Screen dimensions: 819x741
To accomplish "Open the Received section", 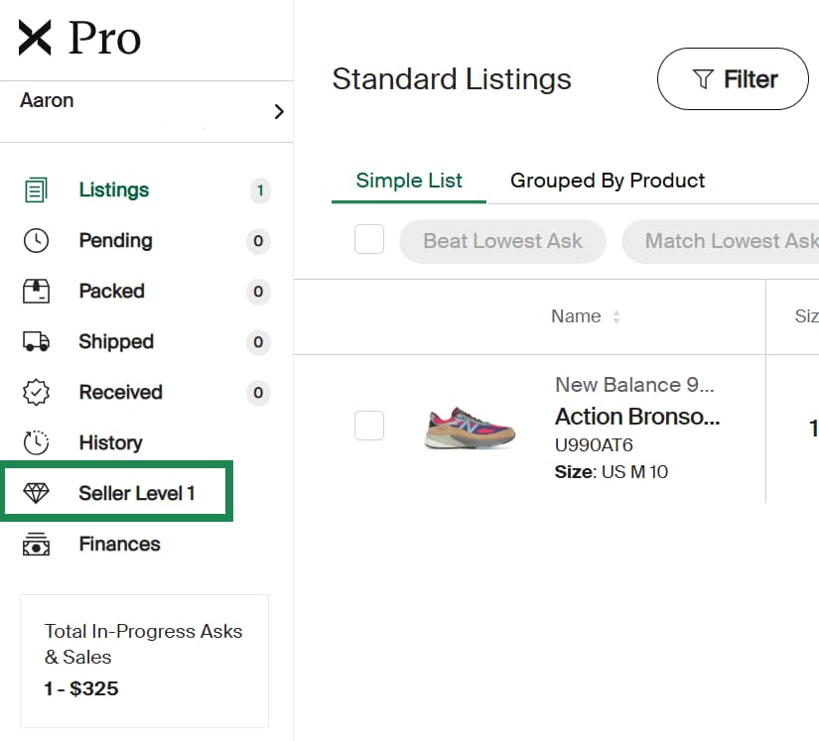I will tap(121, 393).
